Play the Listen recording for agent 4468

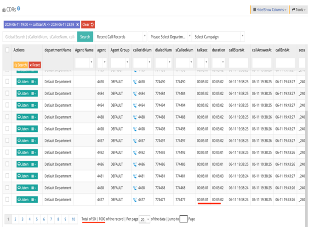pyautogui.click(x=23, y=187)
